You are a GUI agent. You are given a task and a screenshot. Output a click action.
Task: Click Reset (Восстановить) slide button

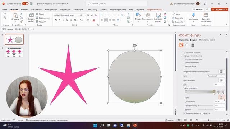click(43, 18)
